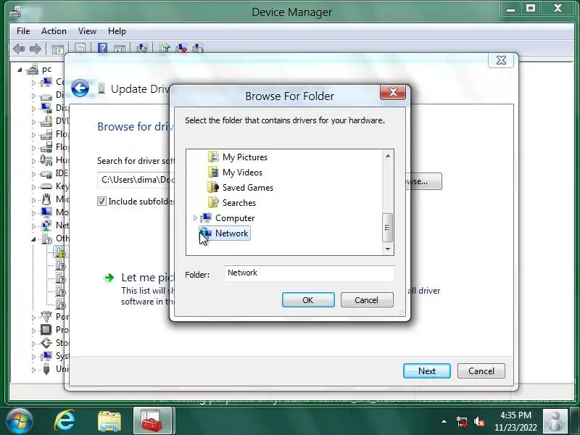Click the folder list scrollbar thumb

click(x=387, y=228)
